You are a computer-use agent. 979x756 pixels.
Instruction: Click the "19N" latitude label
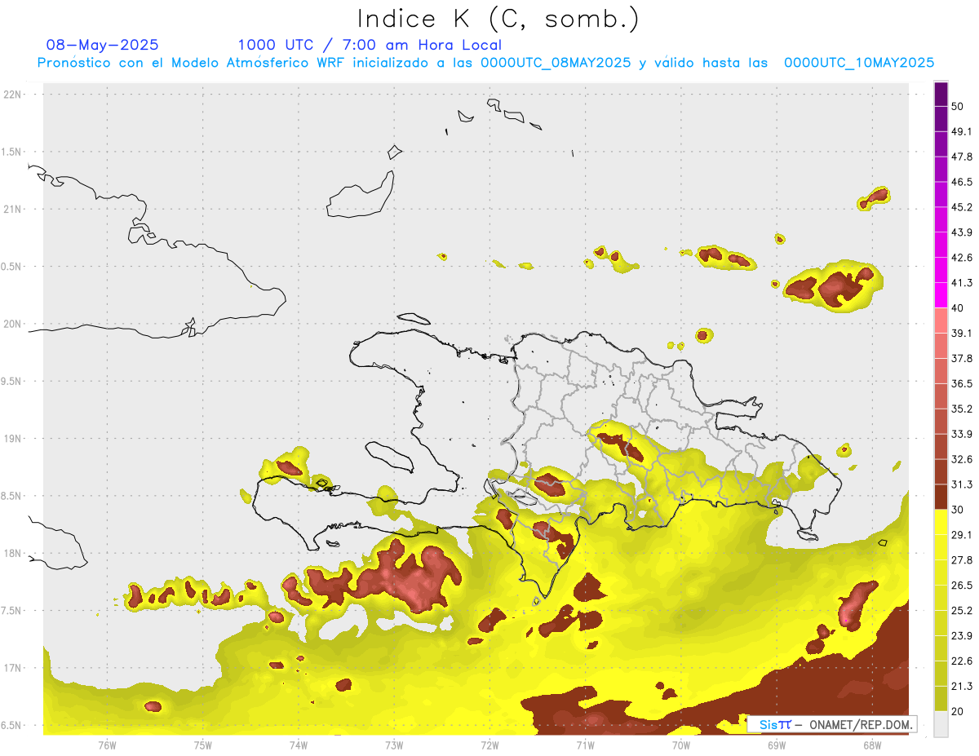14,439
